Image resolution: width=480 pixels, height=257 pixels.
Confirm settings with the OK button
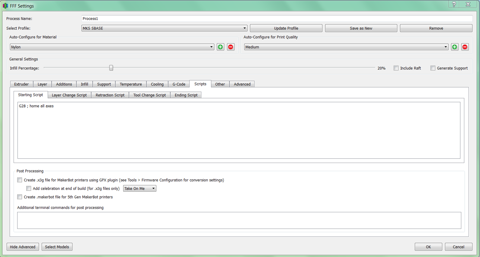(x=428, y=247)
